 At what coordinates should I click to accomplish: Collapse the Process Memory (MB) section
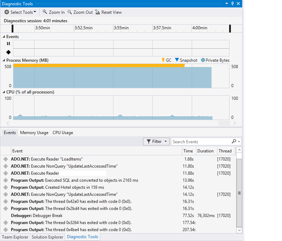tap(4, 60)
